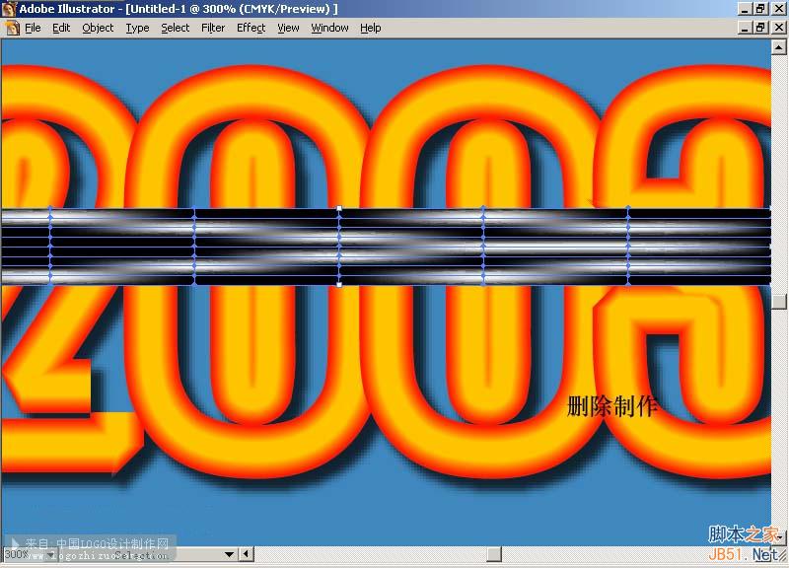Click the top center selection handle of mesh
Viewport: 789px width, 568px height.
(339, 208)
